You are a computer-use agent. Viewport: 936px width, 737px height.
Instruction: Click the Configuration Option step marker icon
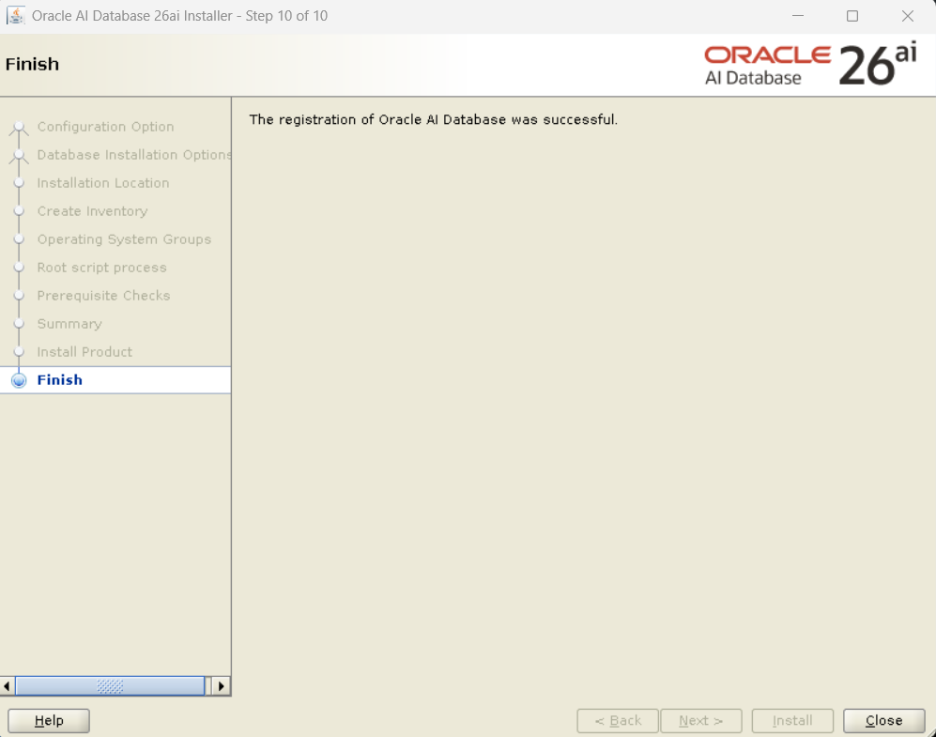(19, 128)
